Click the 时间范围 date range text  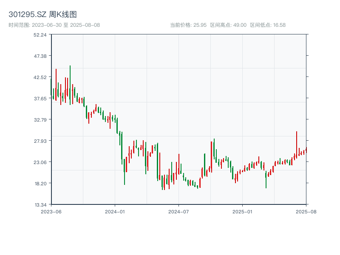[x=54, y=25]
